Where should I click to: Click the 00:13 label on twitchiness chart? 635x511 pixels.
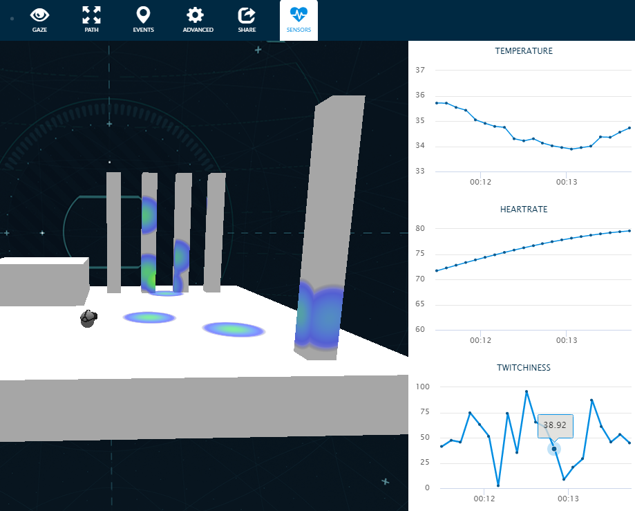click(568, 499)
